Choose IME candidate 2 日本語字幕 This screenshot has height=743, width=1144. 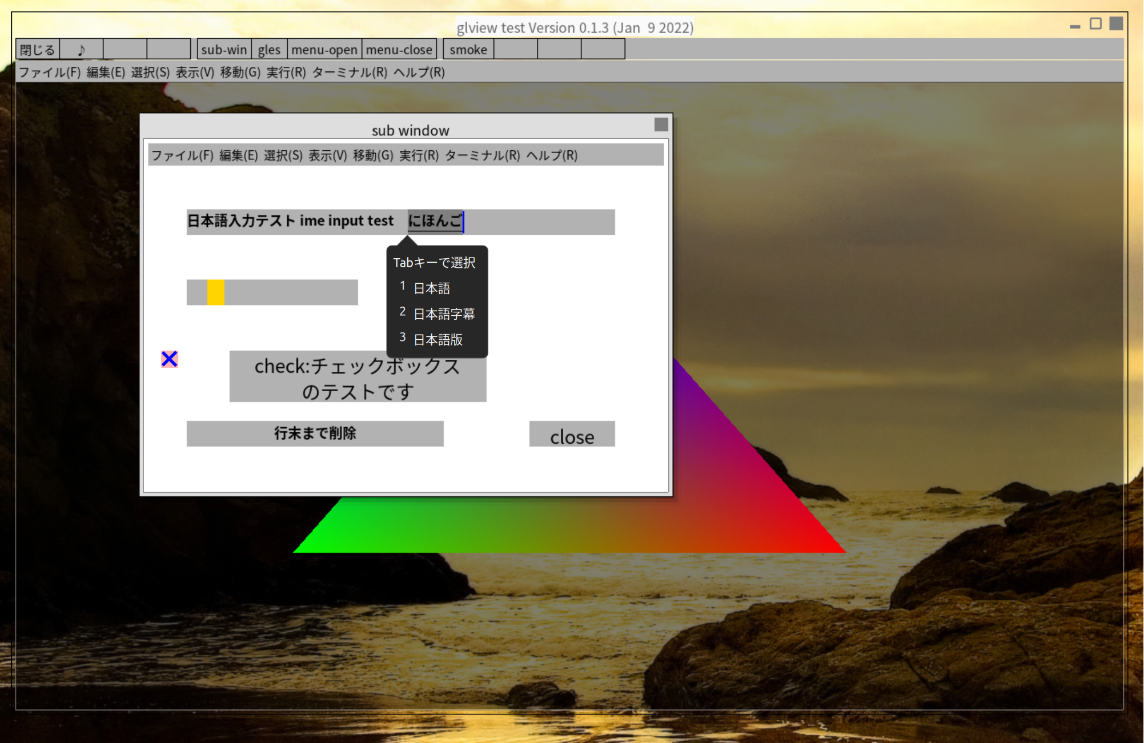[443, 314]
